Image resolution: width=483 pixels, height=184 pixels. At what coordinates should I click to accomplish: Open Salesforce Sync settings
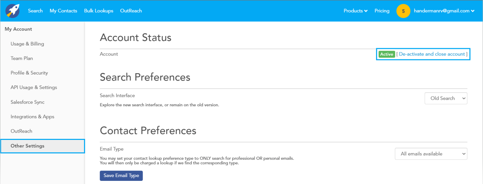[27, 102]
